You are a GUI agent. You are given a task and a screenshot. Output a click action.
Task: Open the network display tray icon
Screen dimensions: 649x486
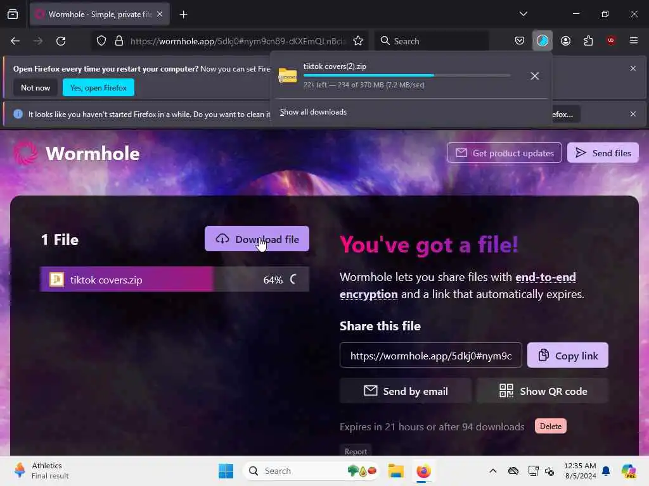point(534,471)
